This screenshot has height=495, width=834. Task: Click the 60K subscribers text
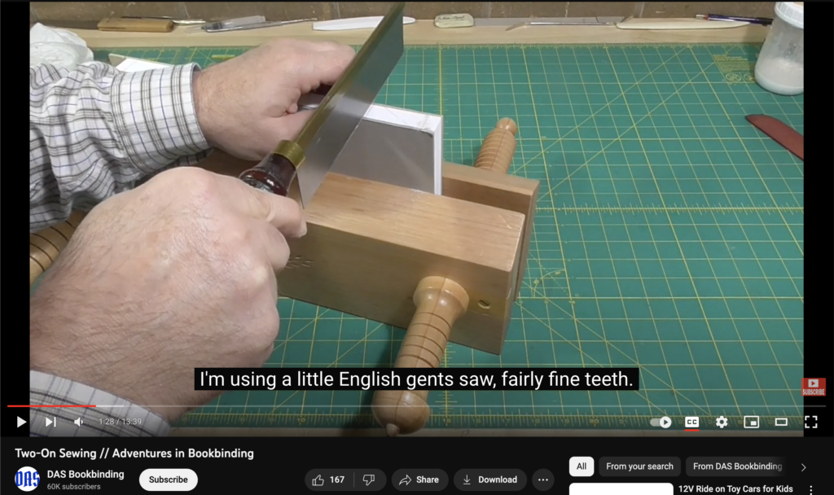click(x=73, y=487)
